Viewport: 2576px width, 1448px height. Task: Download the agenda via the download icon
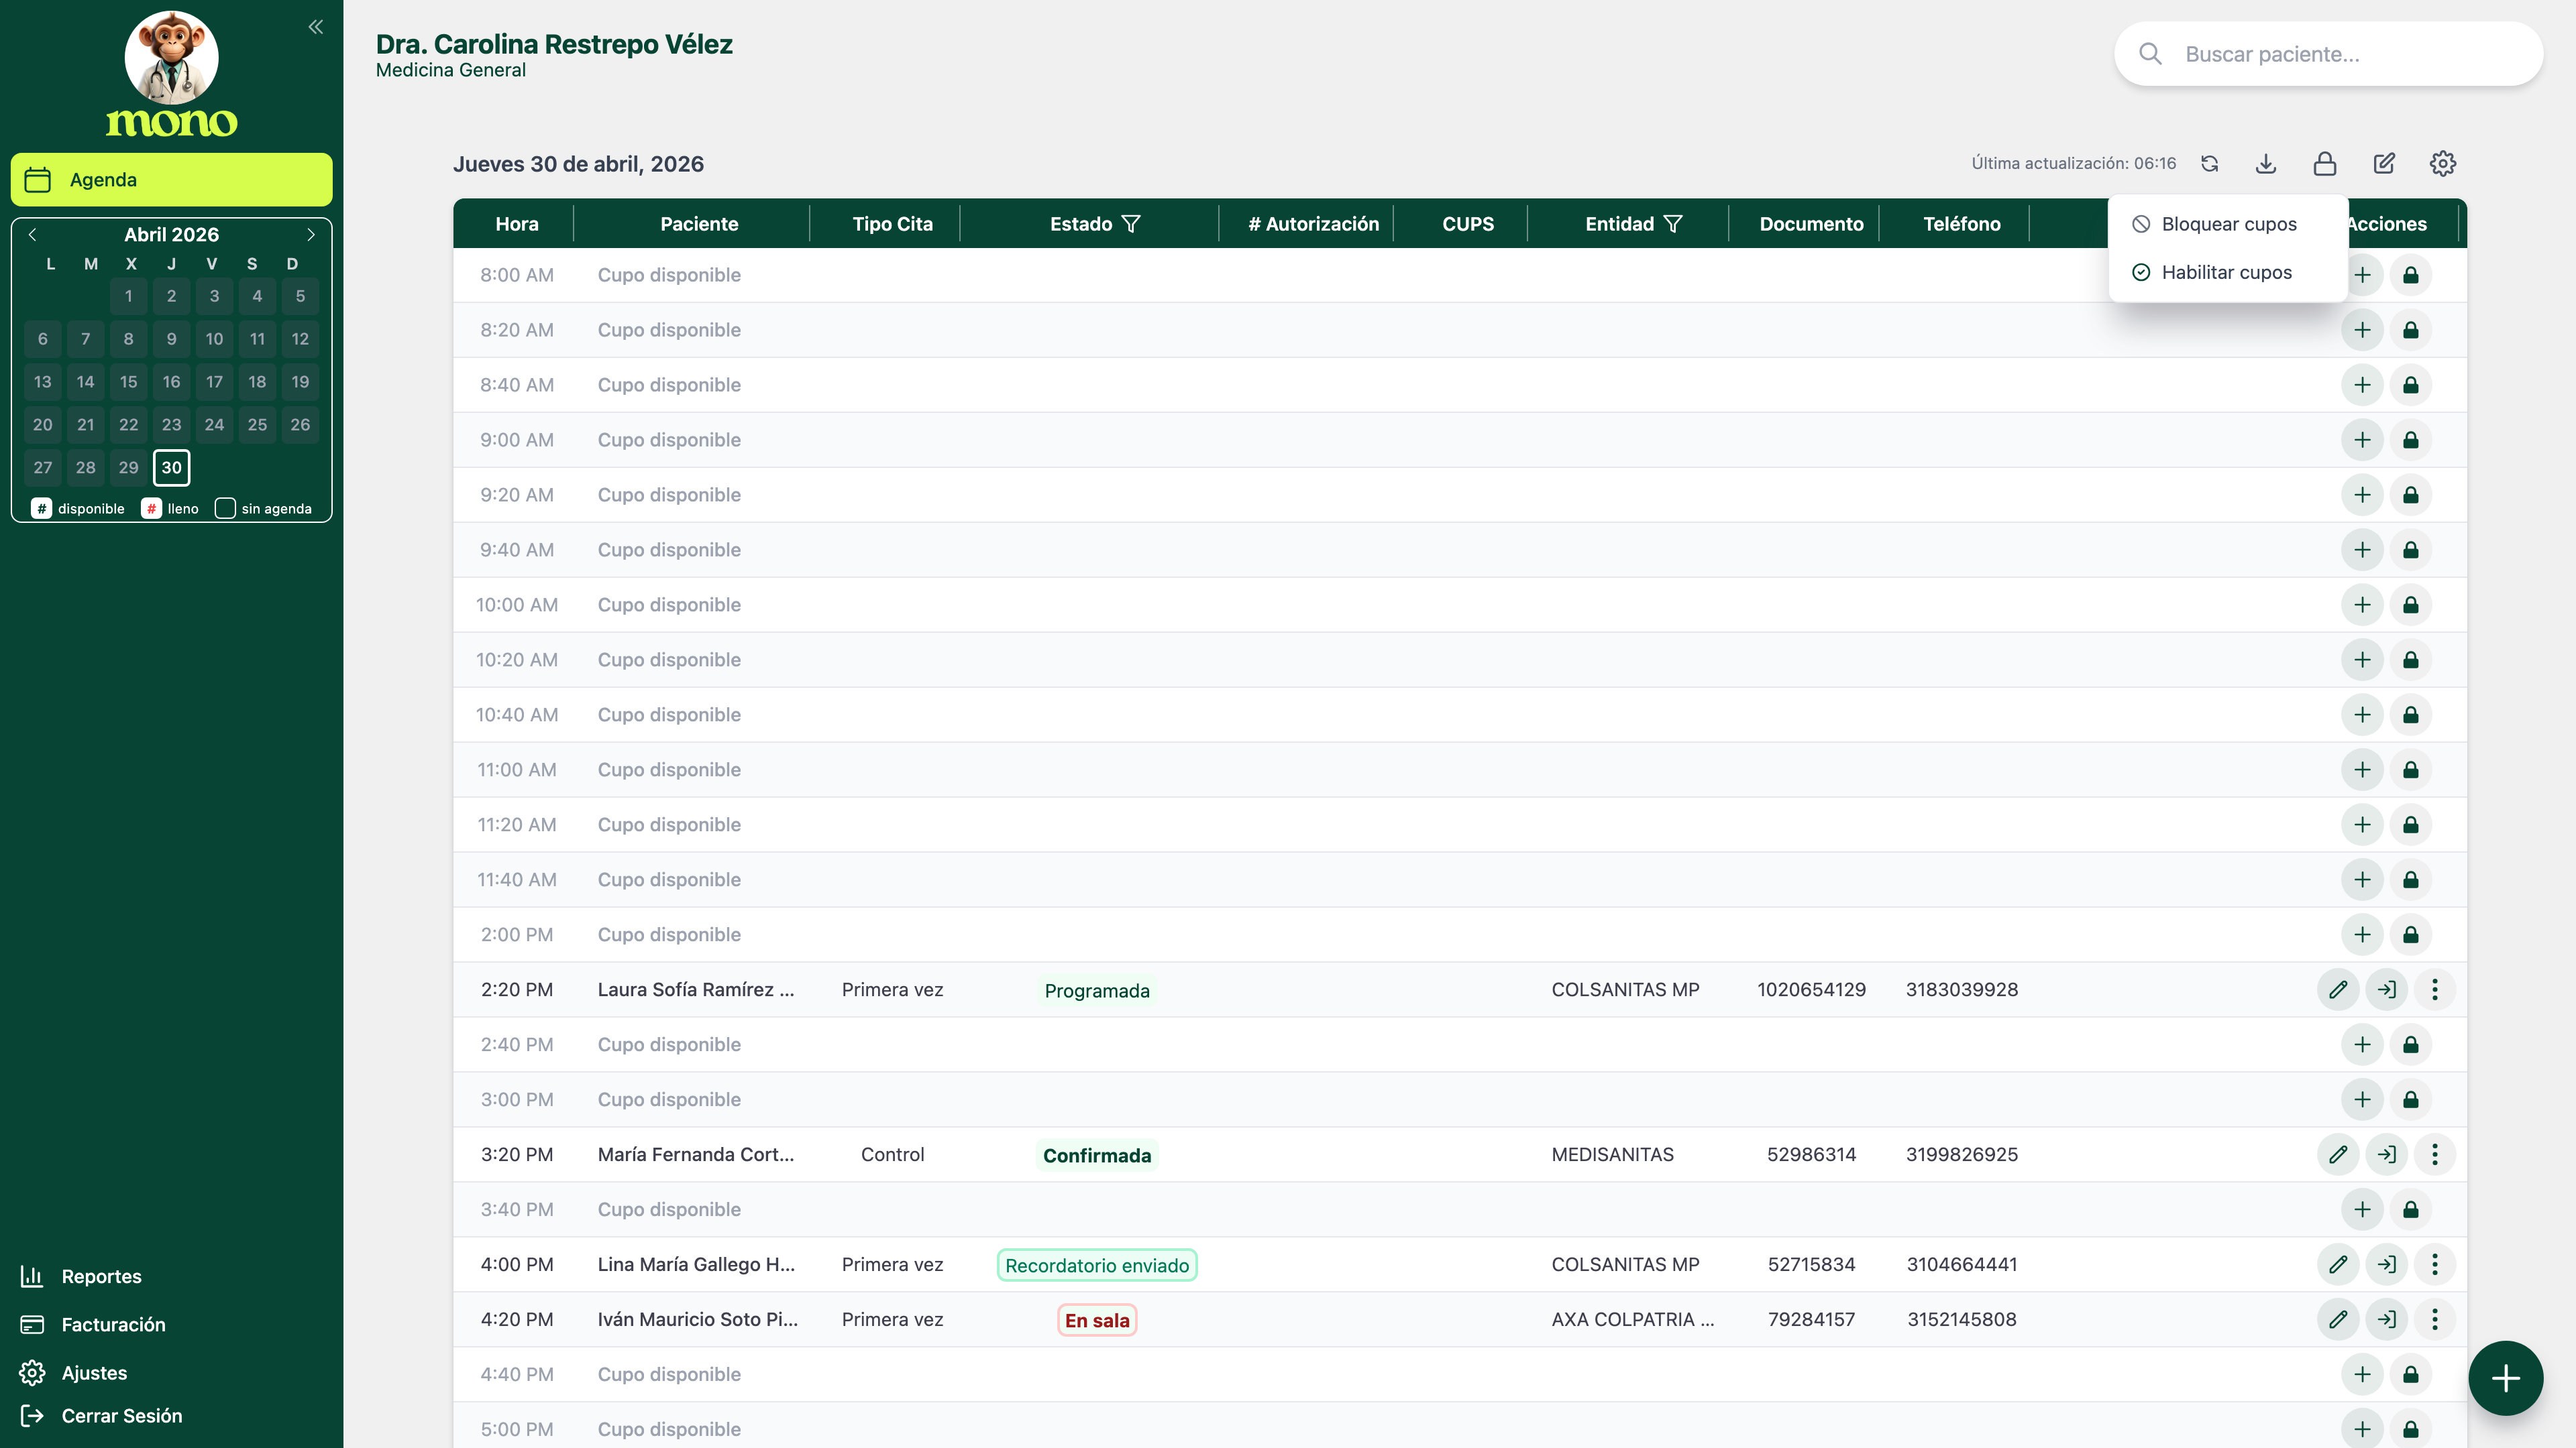tap(2266, 164)
